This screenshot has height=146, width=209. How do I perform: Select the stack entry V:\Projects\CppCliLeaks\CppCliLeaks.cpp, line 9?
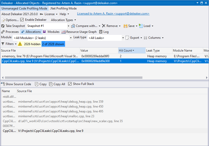click(x=105, y=131)
